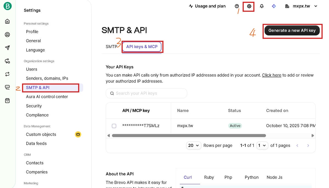This screenshot has height=188, width=329.
Task: Click the Brevo logo icon
Action: [7, 6]
